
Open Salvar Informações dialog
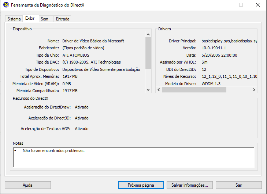click(189, 185)
